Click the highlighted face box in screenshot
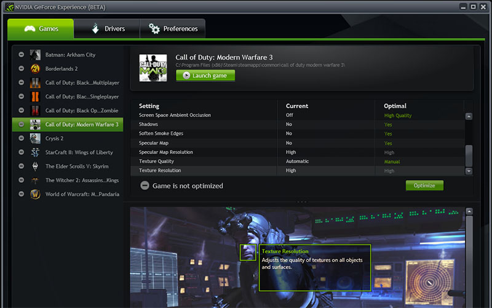 tap(248, 253)
